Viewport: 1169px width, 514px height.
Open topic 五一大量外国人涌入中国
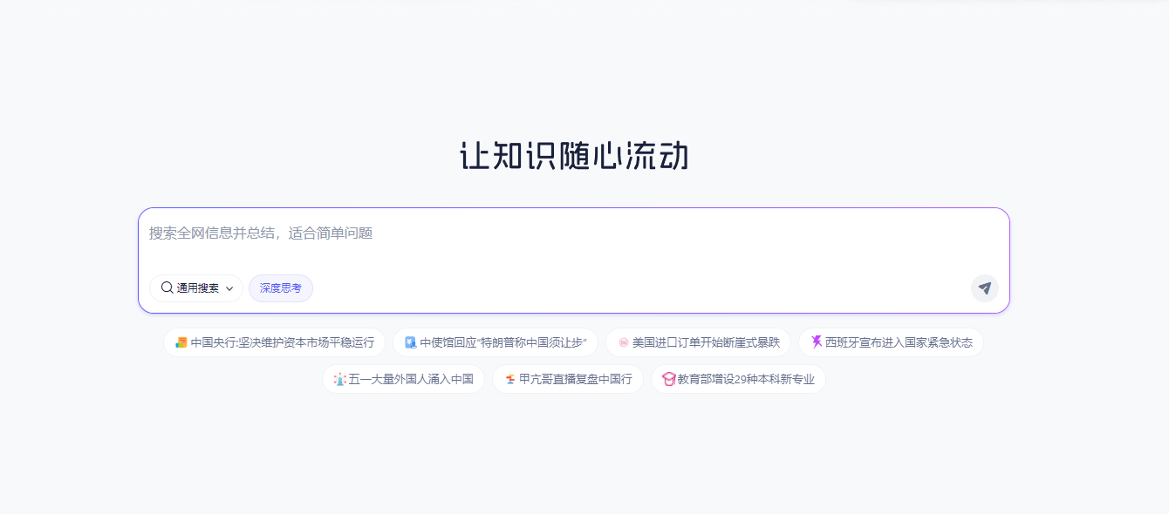(403, 379)
